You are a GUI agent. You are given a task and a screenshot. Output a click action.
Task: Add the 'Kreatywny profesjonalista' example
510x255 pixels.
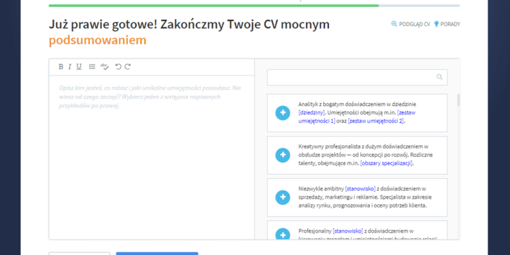pyautogui.click(x=283, y=155)
